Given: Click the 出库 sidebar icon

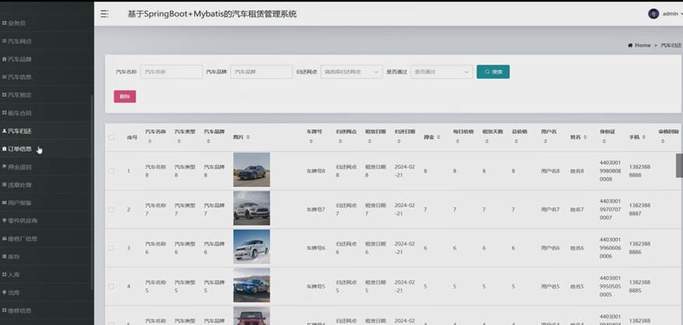Looking at the screenshot, I should coord(5,293).
